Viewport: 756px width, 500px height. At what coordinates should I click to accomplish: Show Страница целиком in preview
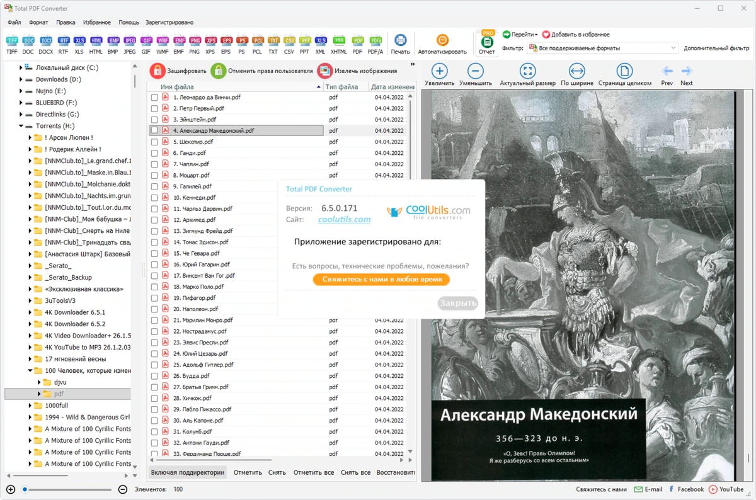coord(625,74)
